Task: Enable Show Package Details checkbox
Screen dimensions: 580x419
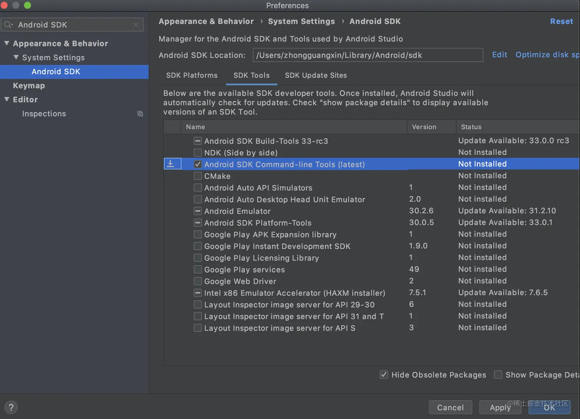Action: (498, 375)
